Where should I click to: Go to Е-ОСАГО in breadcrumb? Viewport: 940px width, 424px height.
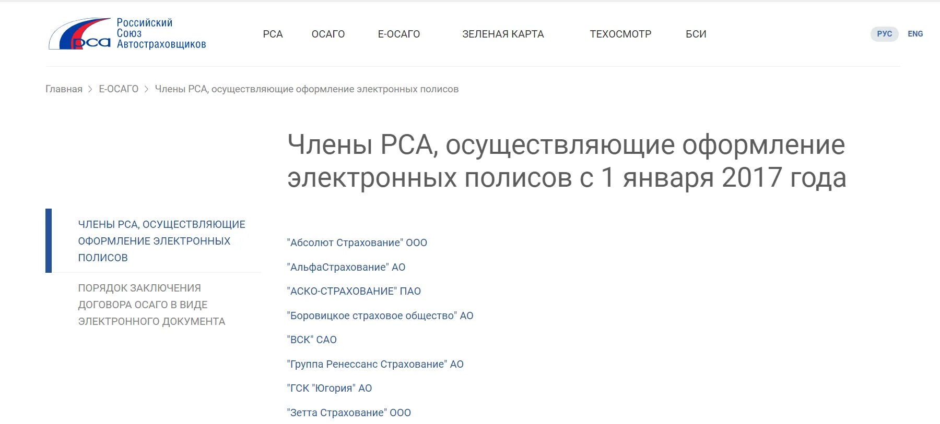[x=119, y=89]
